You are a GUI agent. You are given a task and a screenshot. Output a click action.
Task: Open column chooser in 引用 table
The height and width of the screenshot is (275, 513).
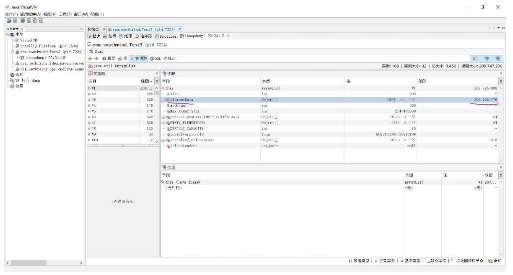click(x=500, y=175)
